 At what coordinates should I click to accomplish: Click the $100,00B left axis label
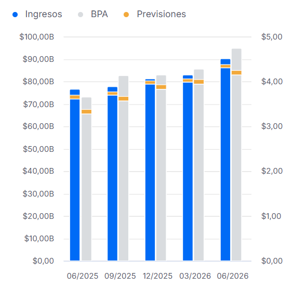coord(36,37)
